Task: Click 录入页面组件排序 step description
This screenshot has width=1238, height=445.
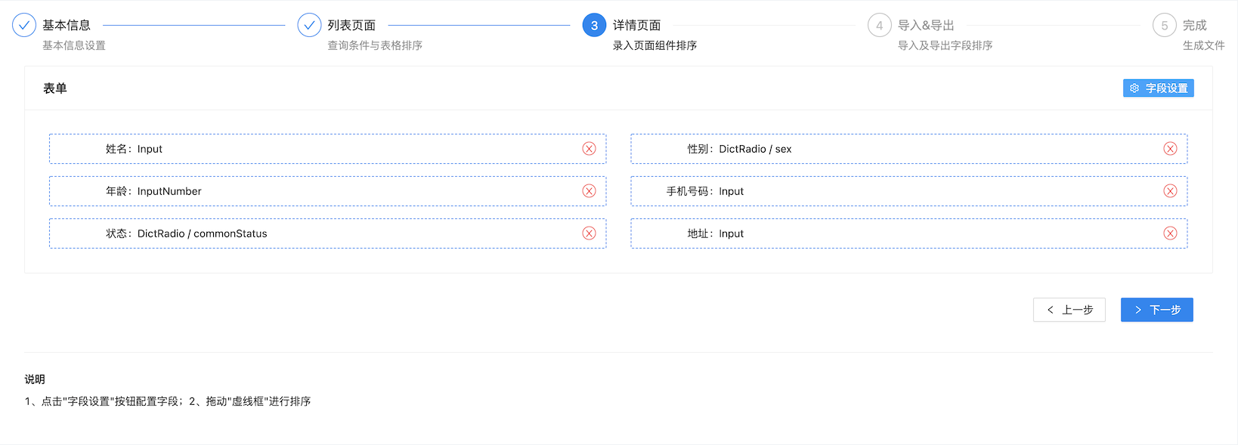Action: [655, 45]
